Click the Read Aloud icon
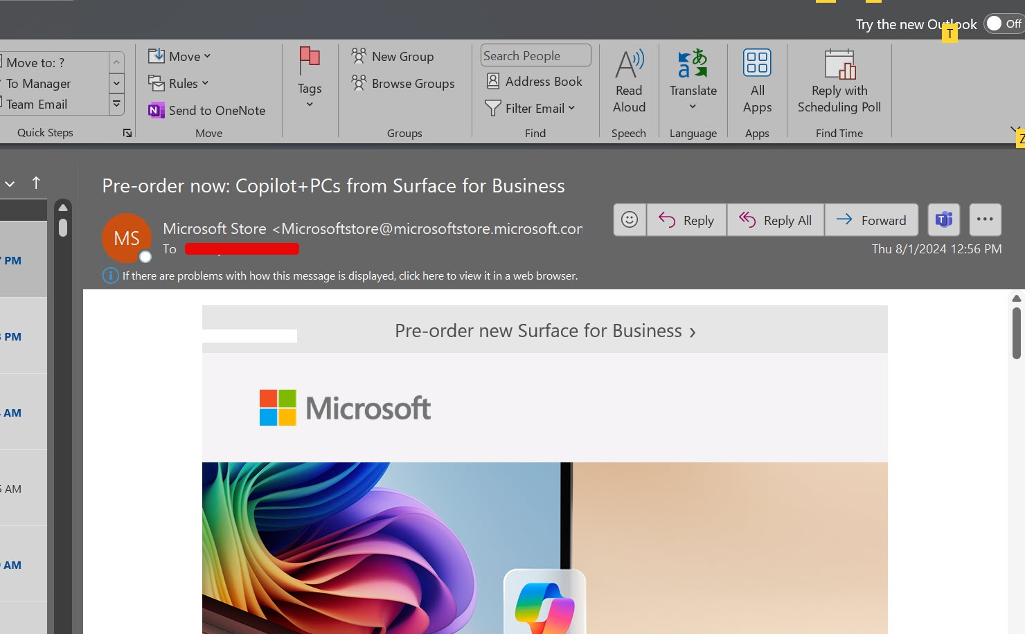The image size is (1025, 634). pyautogui.click(x=629, y=64)
